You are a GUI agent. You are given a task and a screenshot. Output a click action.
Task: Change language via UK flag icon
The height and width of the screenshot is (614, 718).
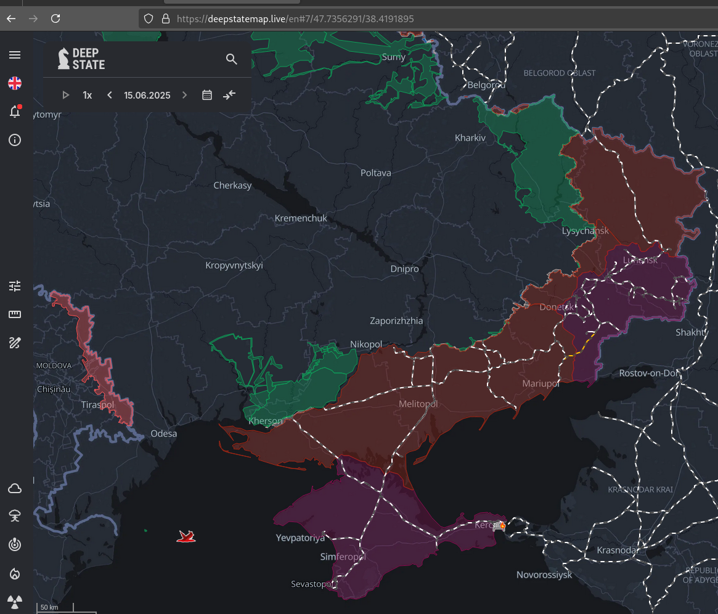[x=15, y=83]
